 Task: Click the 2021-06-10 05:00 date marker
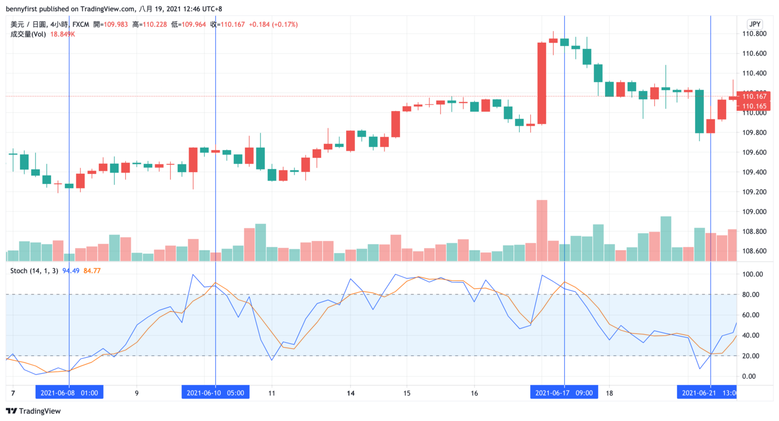[x=215, y=393]
